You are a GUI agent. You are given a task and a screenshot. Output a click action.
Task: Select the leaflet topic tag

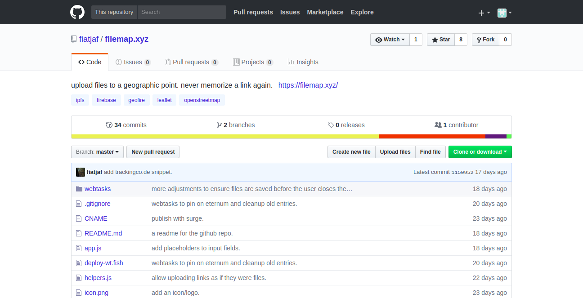point(165,100)
